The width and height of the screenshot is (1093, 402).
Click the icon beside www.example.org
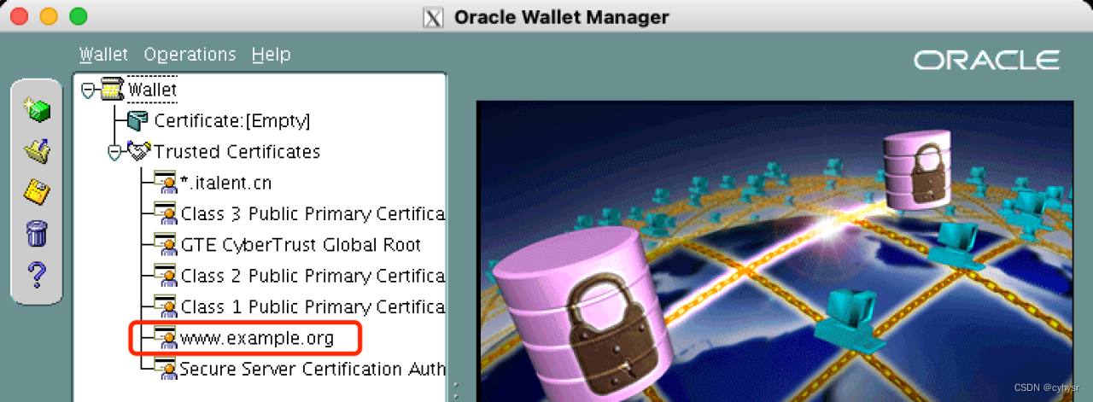click(x=165, y=338)
